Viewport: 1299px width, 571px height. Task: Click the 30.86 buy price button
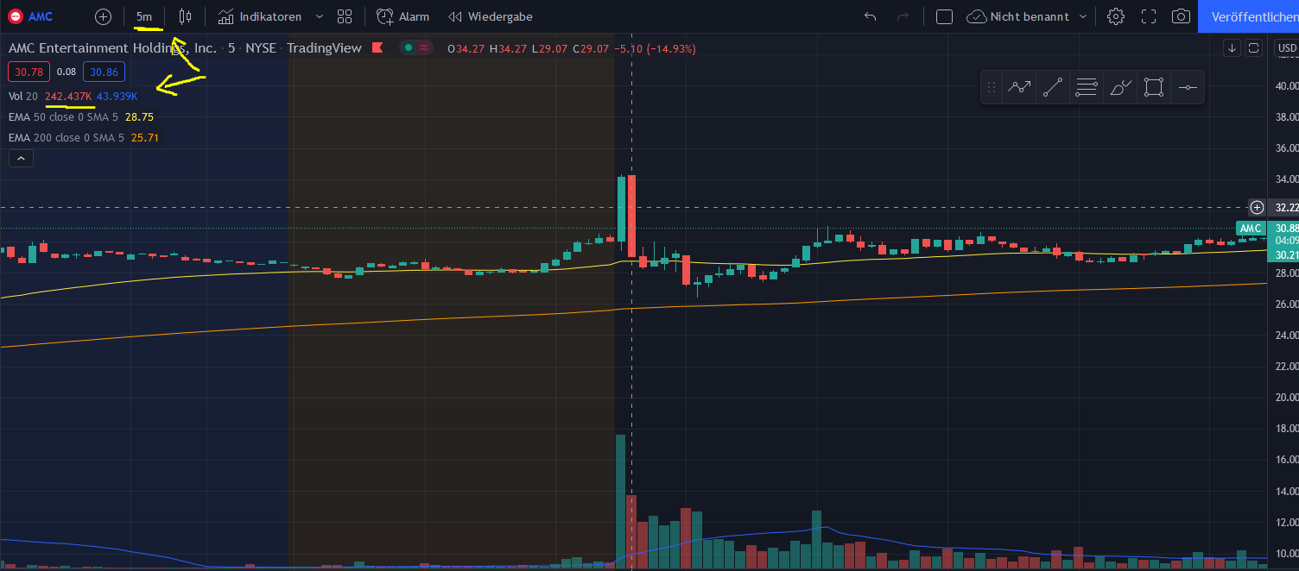tap(105, 72)
